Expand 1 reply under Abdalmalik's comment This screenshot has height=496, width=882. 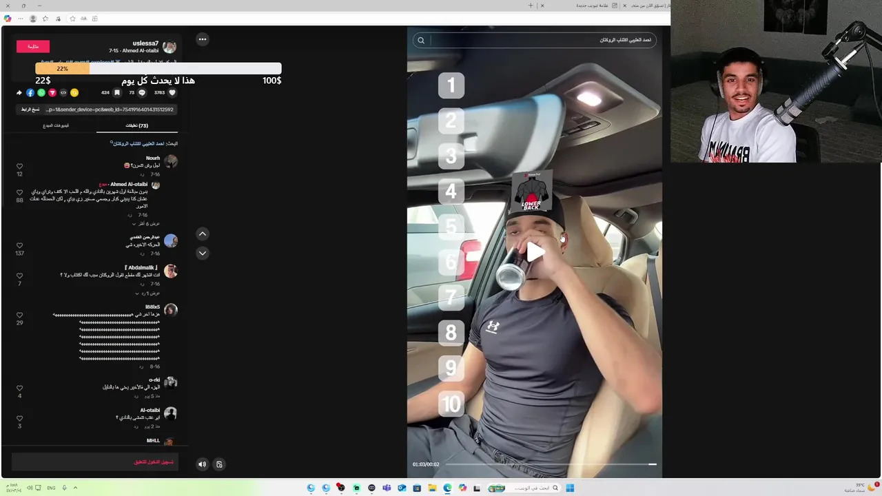point(147,293)
